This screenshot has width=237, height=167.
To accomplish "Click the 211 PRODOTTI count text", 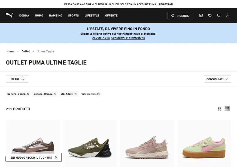I will click(x=18, y=109).
